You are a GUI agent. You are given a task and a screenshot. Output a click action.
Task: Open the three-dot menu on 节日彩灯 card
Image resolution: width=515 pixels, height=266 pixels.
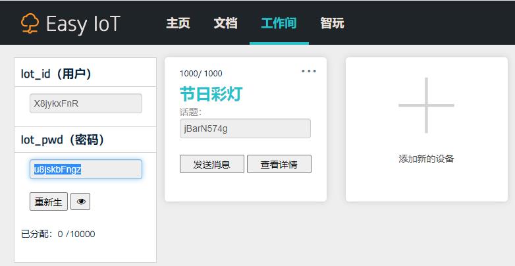coord(309,71)
